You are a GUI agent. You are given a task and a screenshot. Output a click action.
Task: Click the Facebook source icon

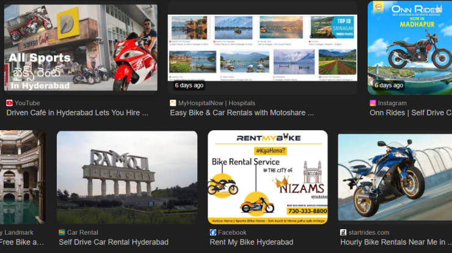tap(213, 232)
